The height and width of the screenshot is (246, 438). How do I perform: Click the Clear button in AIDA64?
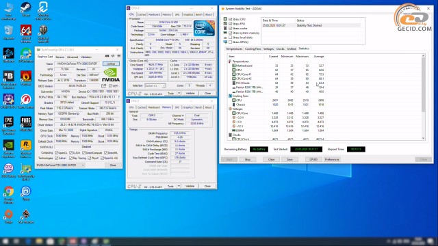[x=271, y=159]
